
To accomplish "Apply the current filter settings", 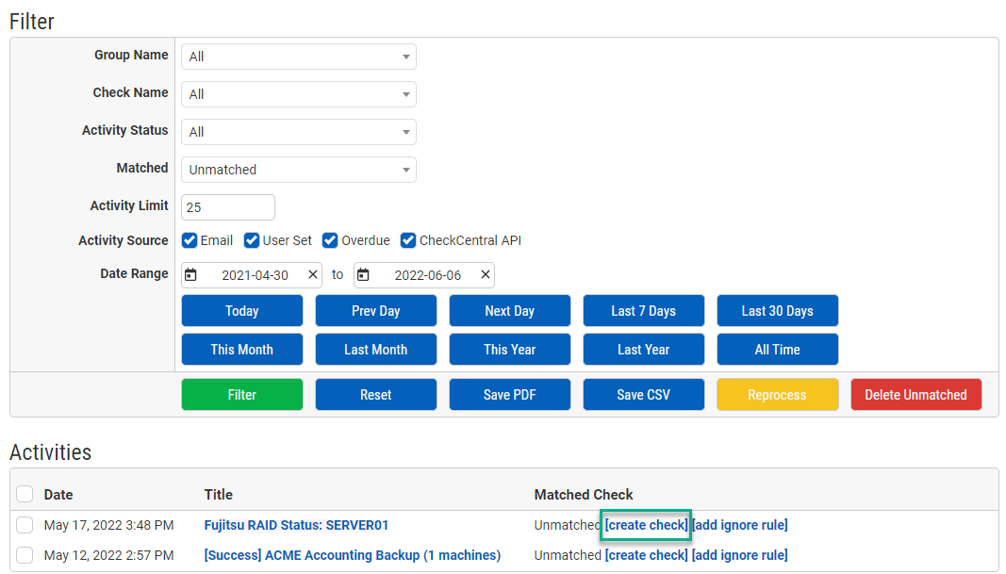I will click(x=241, y=394).
